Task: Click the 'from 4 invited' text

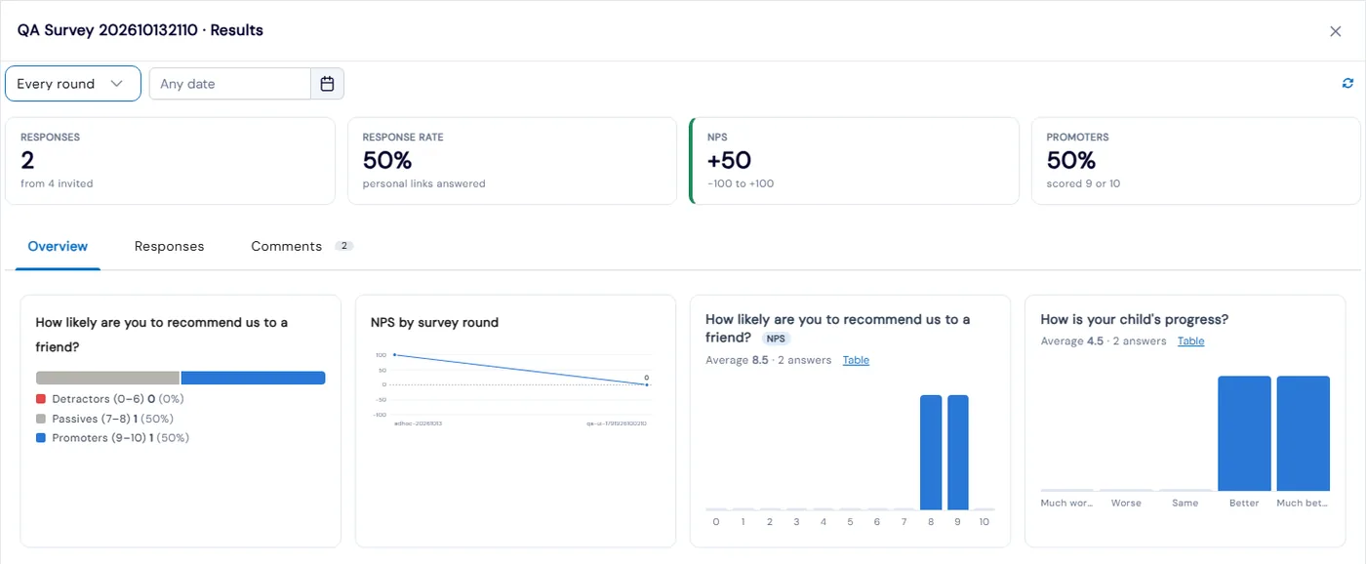Action: [x=57, y=183]
